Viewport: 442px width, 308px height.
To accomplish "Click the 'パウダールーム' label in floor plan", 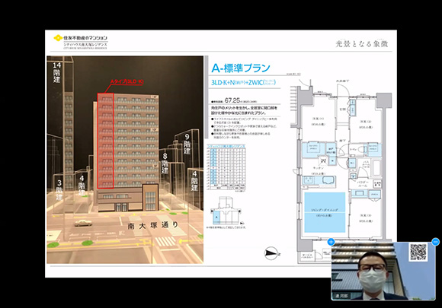I will pos(363,184).
